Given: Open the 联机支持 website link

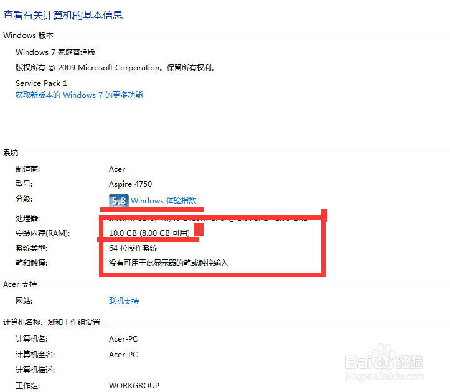Looking at the screenshot, I should pyautogui.click(x=124, y=301).
